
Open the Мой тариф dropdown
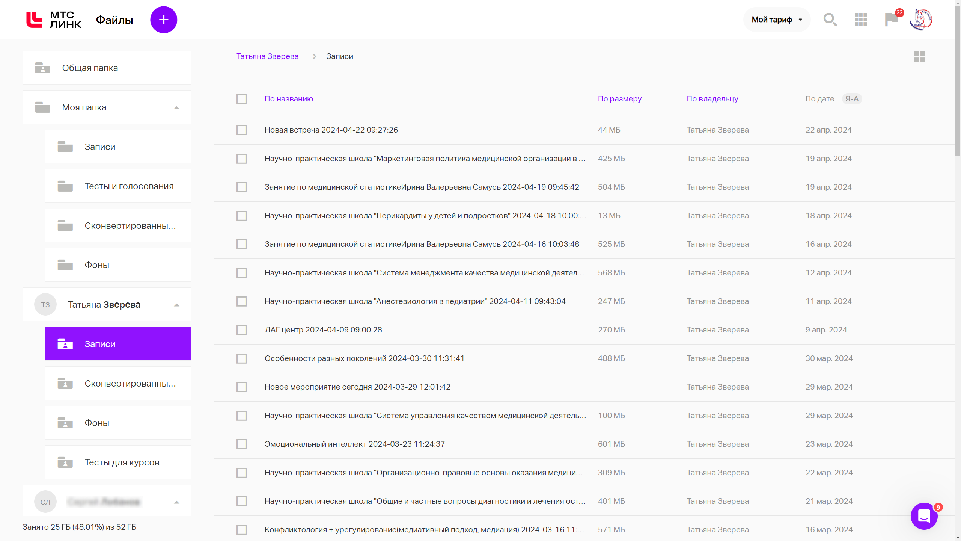(777, 20)
